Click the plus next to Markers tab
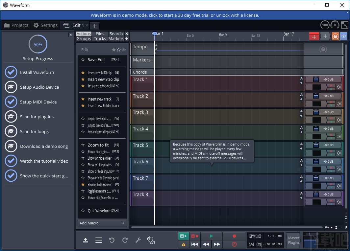The image size is (350, 251). (x=127, y=39)
